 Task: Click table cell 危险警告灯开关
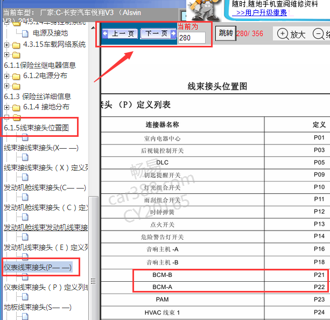tap(162, 237)
